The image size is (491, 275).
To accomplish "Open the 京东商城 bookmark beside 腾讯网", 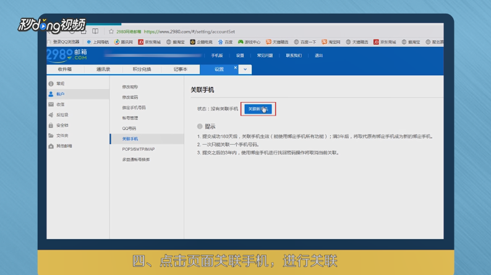I will pyautogui.click(x=150, y=42).
